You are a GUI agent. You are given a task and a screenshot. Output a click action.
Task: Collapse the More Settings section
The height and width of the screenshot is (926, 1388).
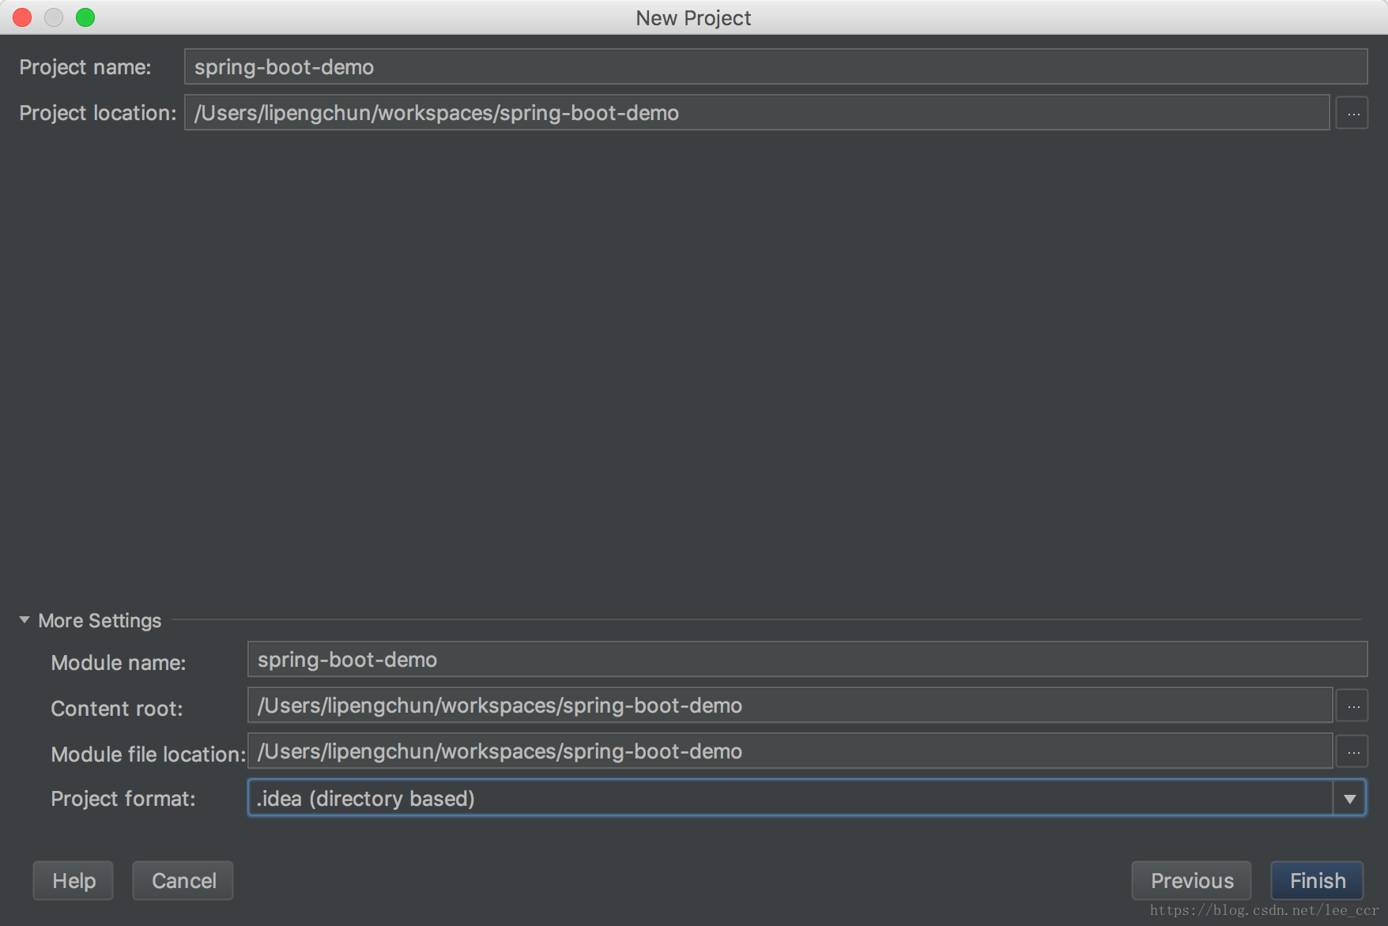25,620
